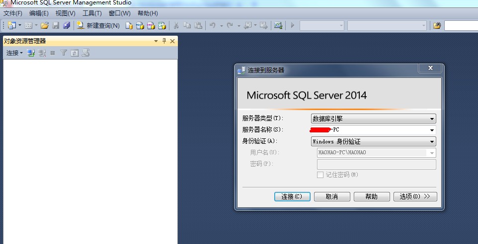Open the 身份验证 dropdown (Windows 身份验证)
Image resolution: width=478 pixels, height=244 pixels.
tap(374, 141)
